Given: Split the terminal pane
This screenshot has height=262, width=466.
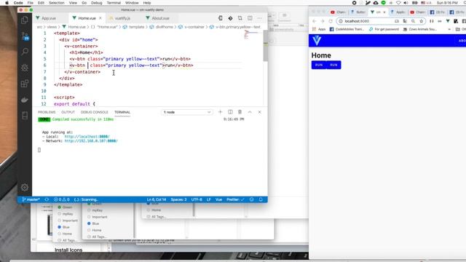Looking at the screenshot, I should 230,112.
